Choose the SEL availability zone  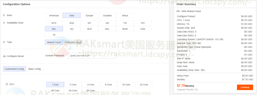click(x=54, y=29)
